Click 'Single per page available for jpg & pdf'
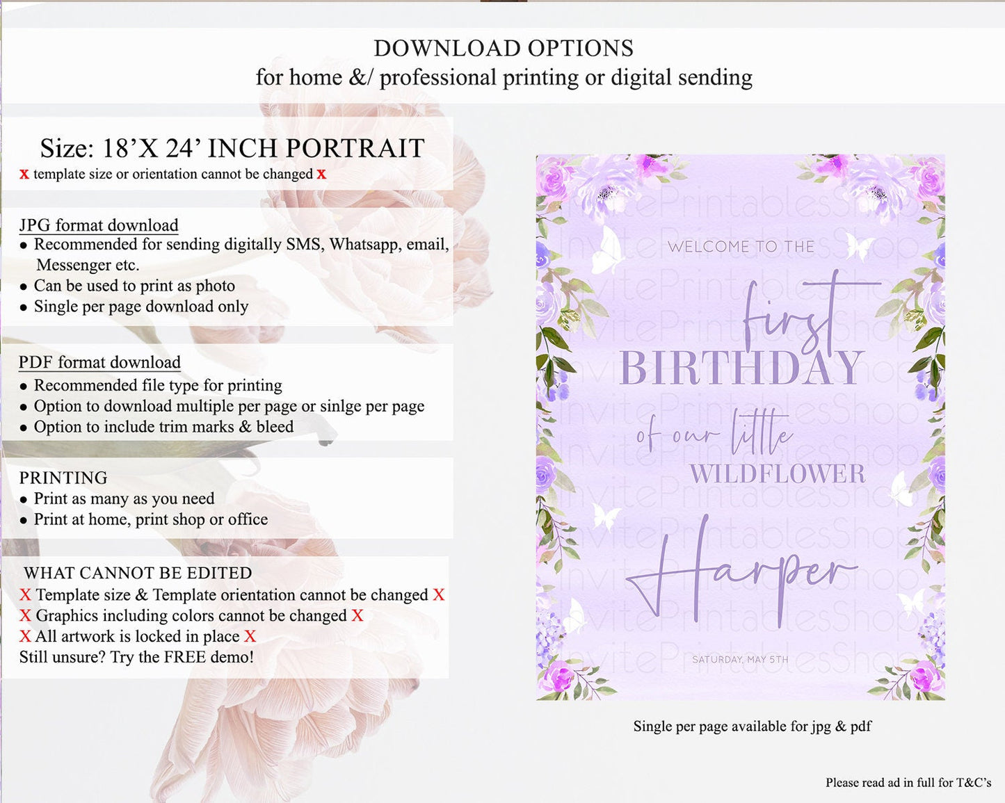 (x=752, y=727)
